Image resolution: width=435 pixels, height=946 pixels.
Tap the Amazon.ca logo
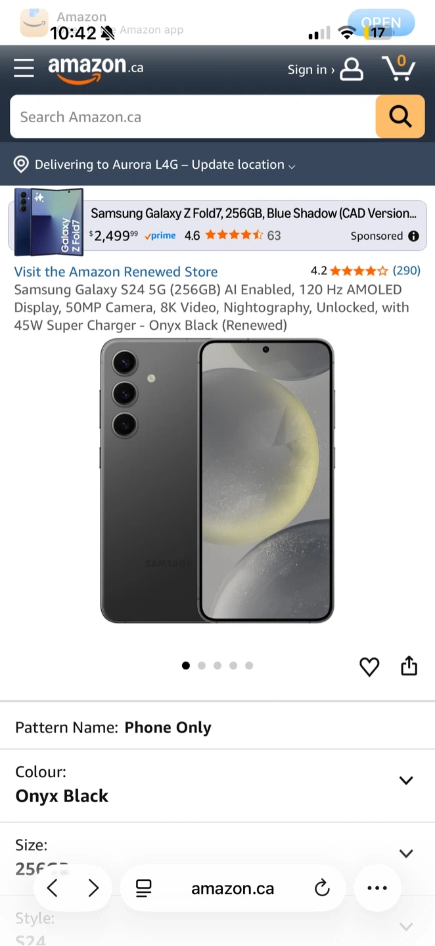(95, 70)
